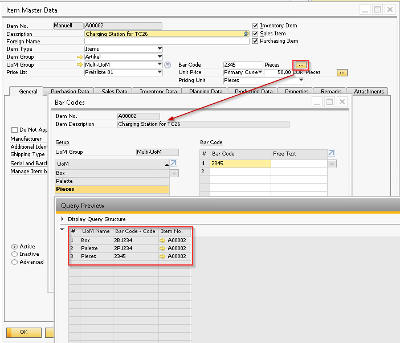Open link arrow for Box row item
The height and width of the screenshot is (343, 400).
click(162, 240)
